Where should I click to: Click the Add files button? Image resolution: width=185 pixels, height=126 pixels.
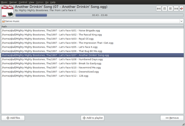tap(13, 118)
